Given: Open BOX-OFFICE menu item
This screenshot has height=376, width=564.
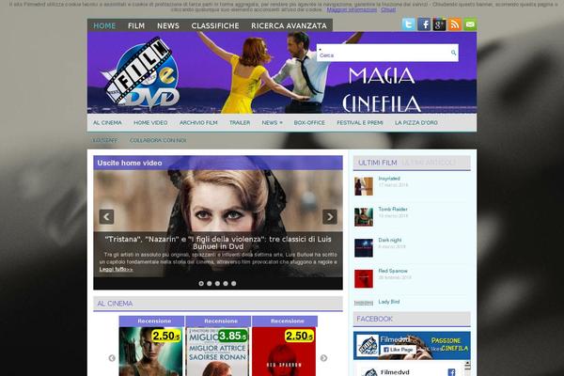Looking at the screenshot, I should point(309,123).
